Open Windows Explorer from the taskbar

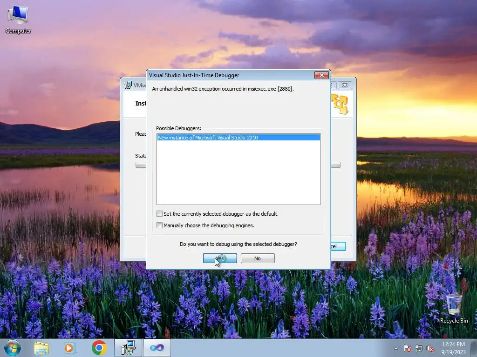(x=41, y=348)
